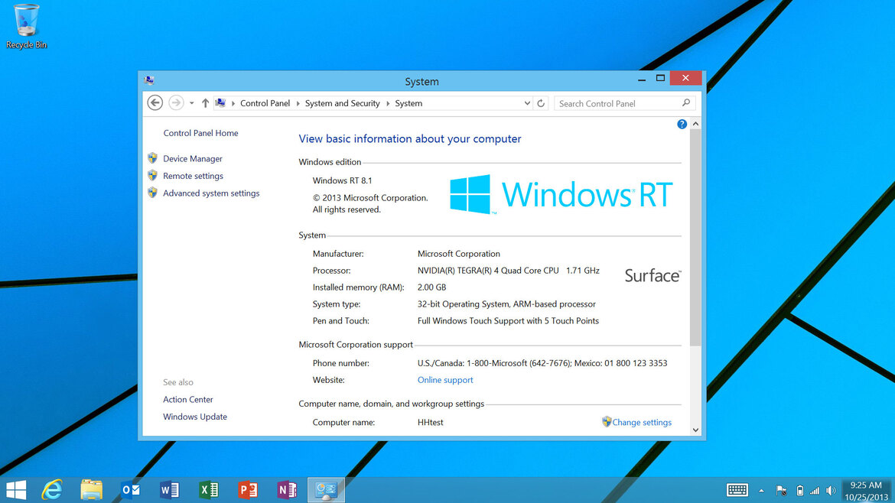Open Outlook from taskbar
Image resolution: width=895 pixels, height=503 pixels.
131,490
